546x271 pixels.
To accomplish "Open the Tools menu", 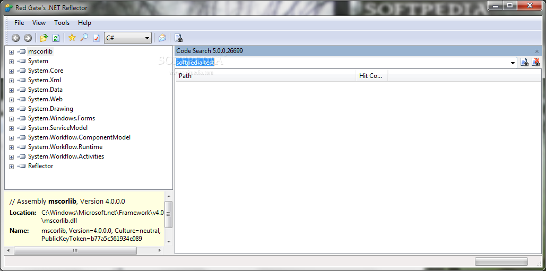I will coord(62,23).
